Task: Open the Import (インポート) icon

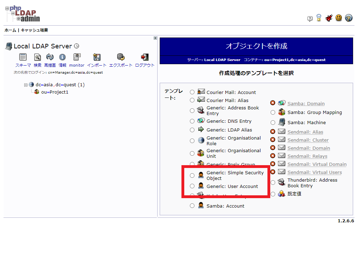Action: [97, 57]
